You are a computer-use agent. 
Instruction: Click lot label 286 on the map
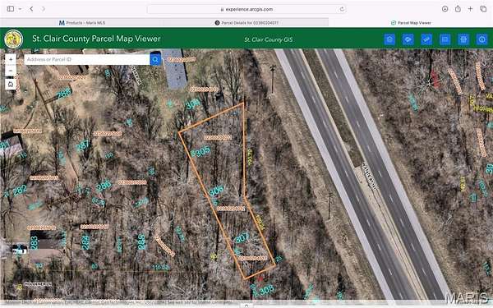[x=104, y=186]
